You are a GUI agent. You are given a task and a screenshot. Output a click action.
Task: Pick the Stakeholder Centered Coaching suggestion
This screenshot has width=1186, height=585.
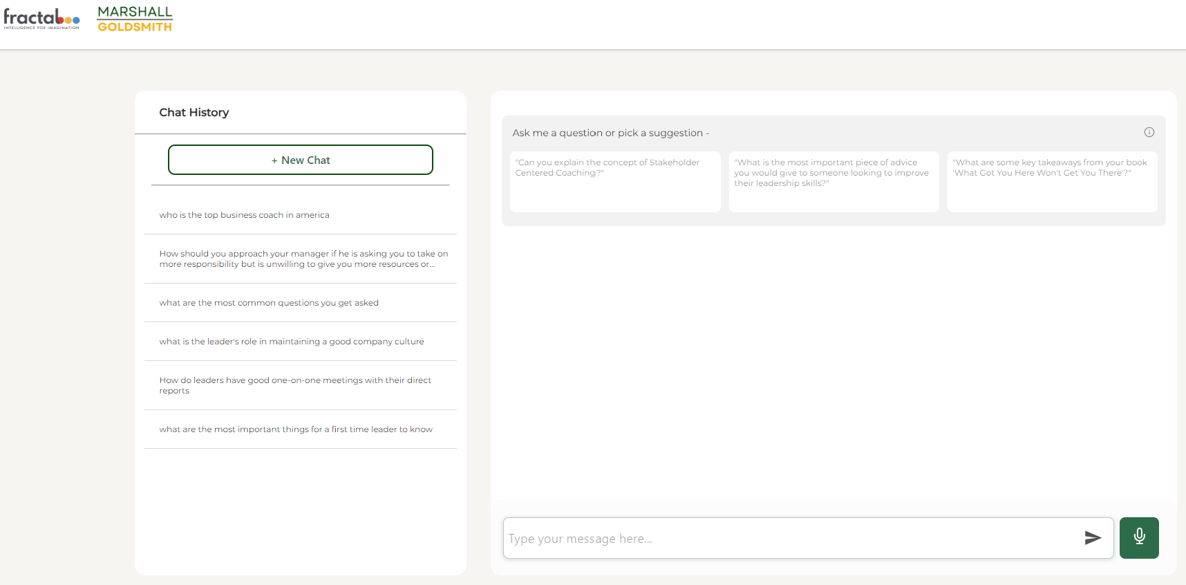pyautogui.click(x=615, y=182)
